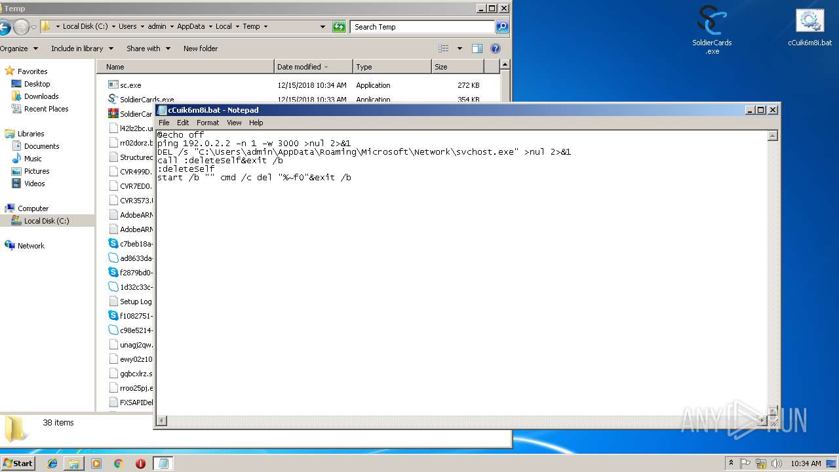Open Notepad View menu
This screenshot has width=839, height=472.
click(x=234, y=123)
